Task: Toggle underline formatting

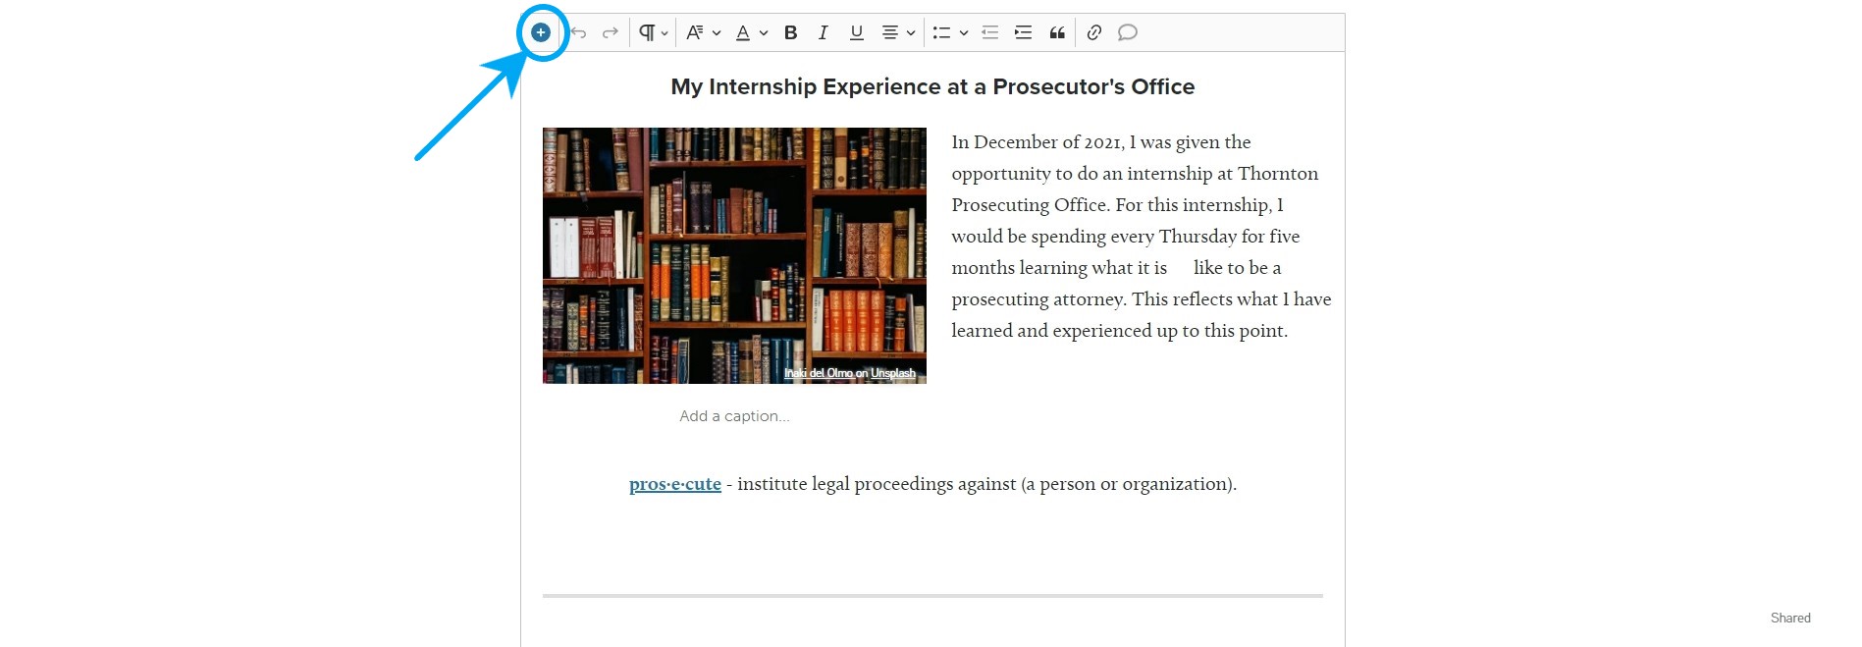Action: [x=856, y=32]
